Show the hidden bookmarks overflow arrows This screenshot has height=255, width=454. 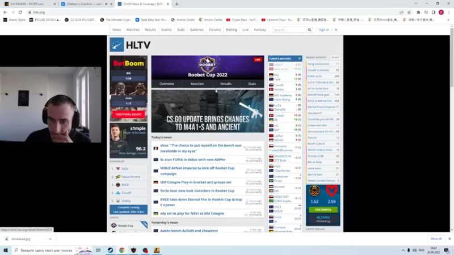click(x=448, y=20)
